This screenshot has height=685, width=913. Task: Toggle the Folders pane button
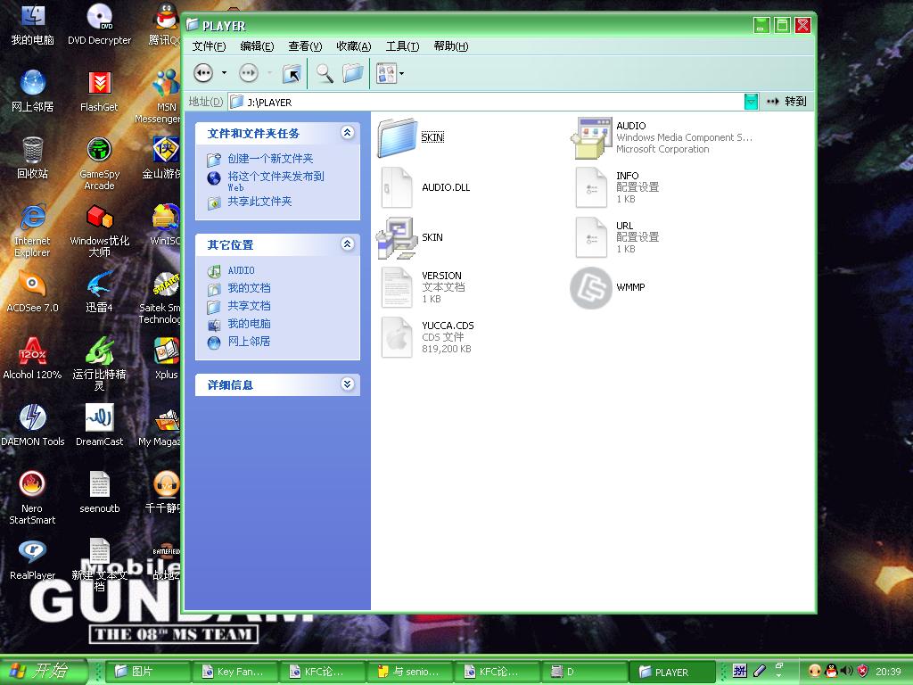pos(353,73)
